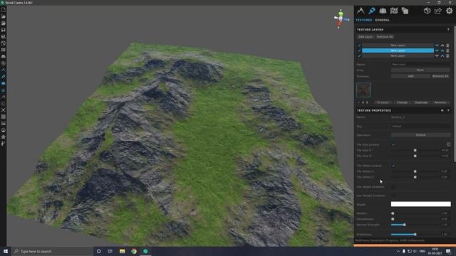
Task: Open the Windows notification center
Action: [x=448, y=251]
